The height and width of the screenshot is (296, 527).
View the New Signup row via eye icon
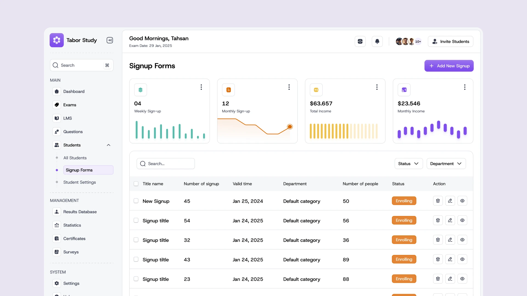(x=462, y=201)
